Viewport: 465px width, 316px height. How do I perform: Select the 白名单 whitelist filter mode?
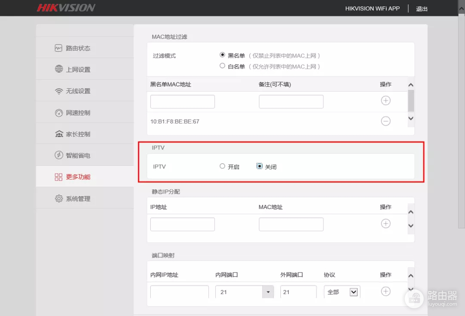tap(222, 65)
